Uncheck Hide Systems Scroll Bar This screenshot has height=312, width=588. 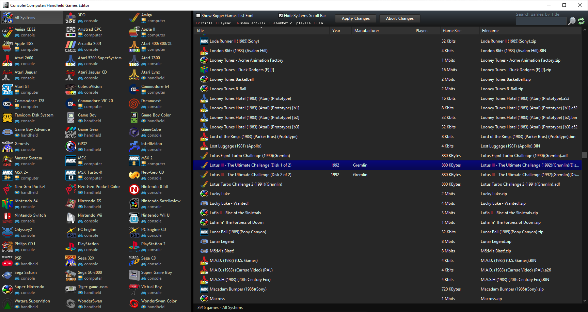click(281, 15)
